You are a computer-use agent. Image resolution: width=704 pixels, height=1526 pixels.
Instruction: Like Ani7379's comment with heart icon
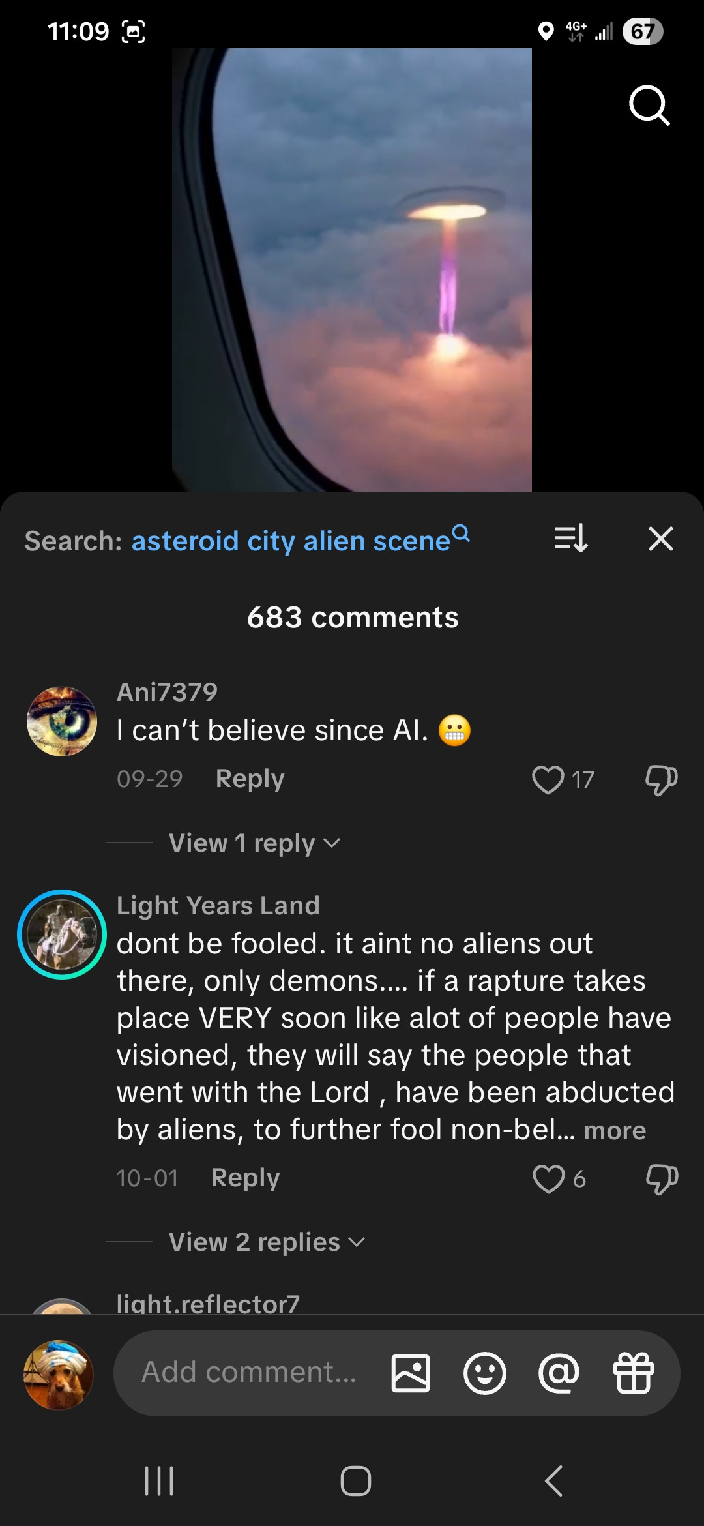(548, 779)
